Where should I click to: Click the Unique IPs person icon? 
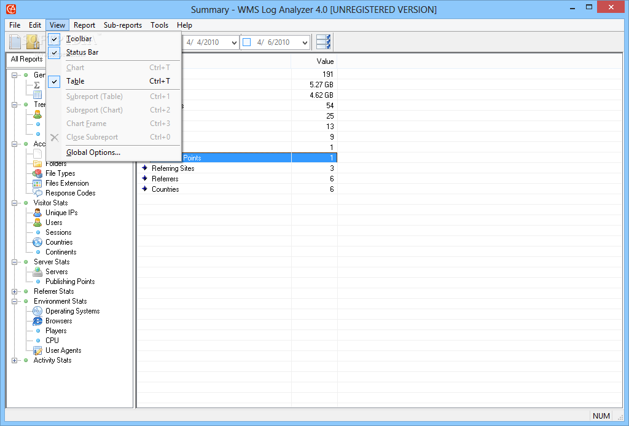coord(37,213)
